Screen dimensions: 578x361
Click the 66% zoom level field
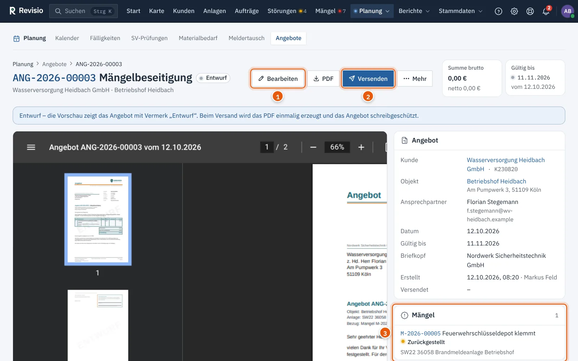(x=337, y=147)
